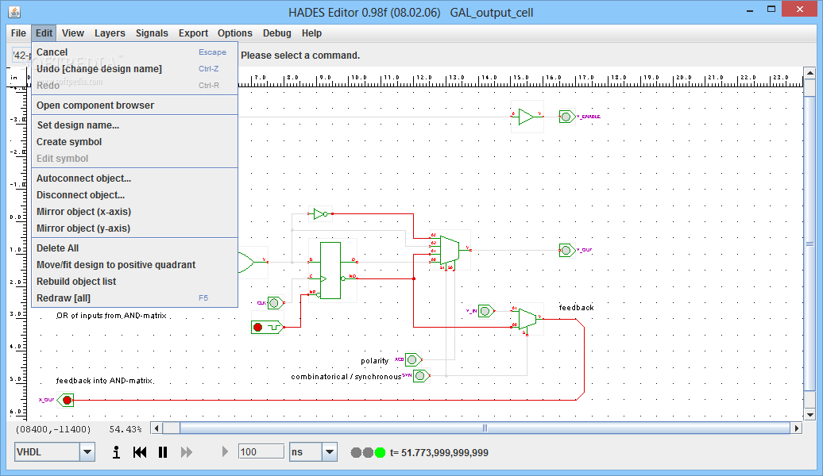Click the 'OR of inputs from AND-matrix' label

111,316
